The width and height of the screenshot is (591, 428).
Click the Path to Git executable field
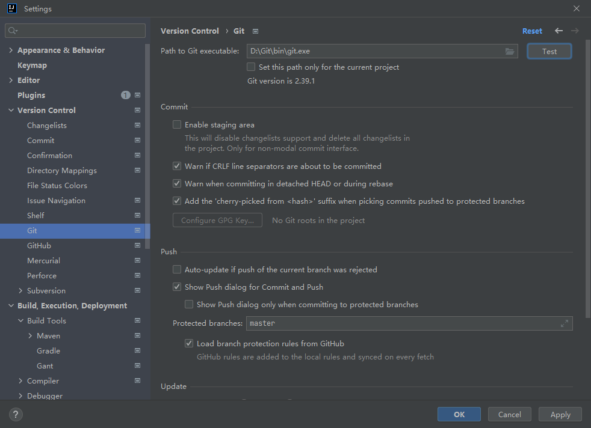382,51
